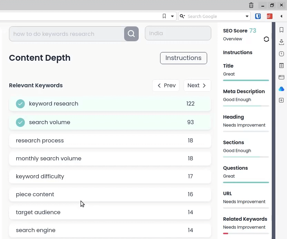287x239 pixels.
Task: Open the History clock panel in sidebar
Action: coord(281,54)
